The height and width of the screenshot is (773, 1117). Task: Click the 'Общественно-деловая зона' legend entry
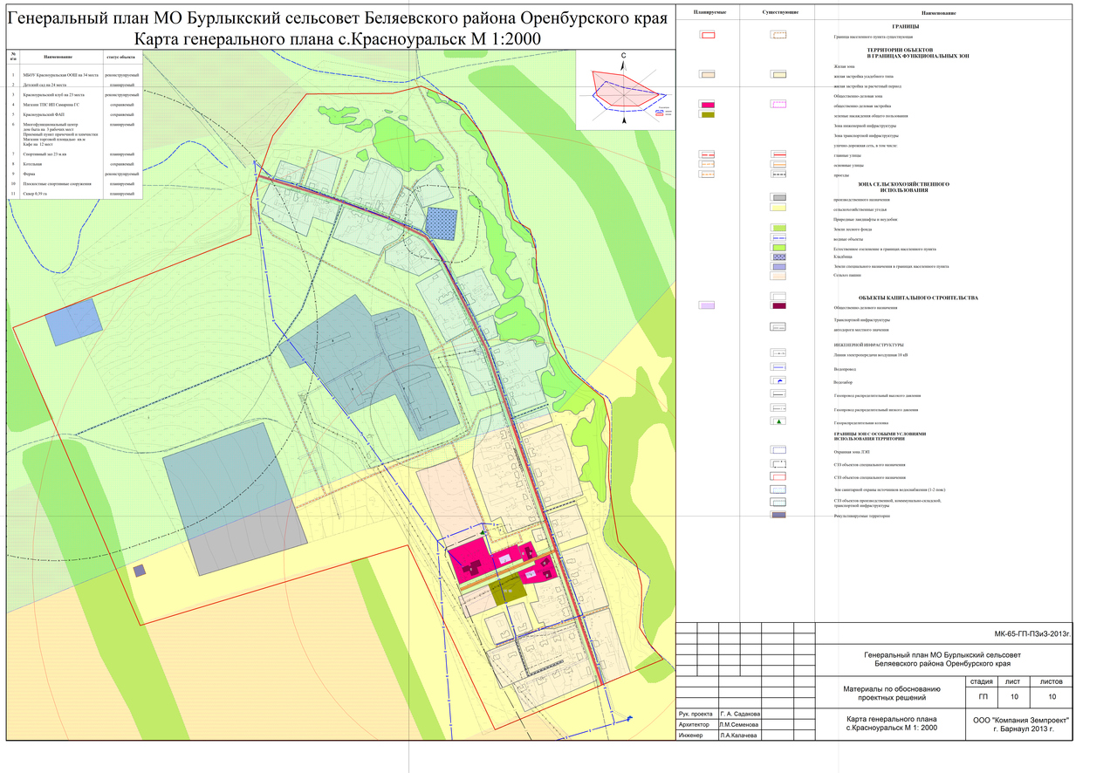[860, 96]
